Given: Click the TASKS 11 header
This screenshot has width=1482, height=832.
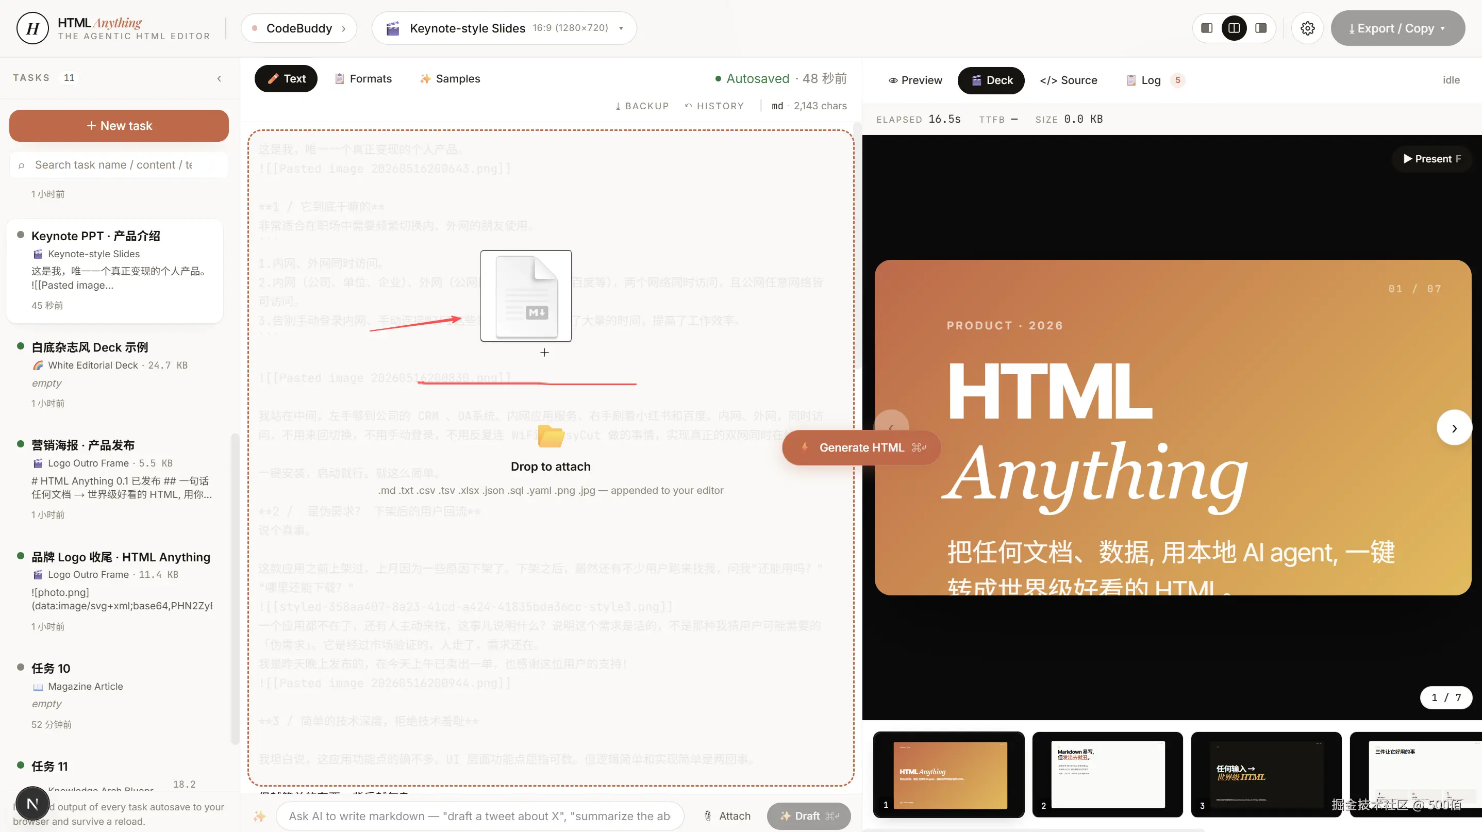Looking at the screenshot, I should tap(45, 78).
